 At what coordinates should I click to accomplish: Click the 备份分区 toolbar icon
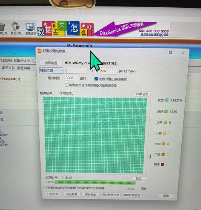(15, 28)
